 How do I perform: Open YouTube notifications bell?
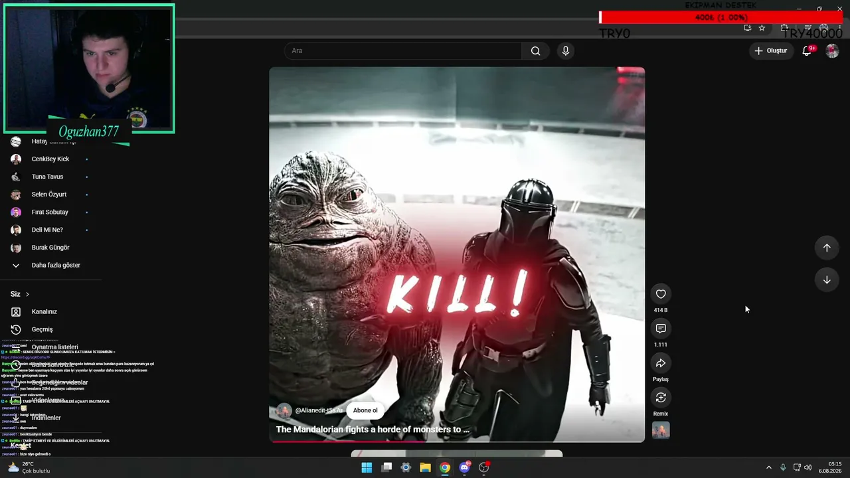pos(807,50)
